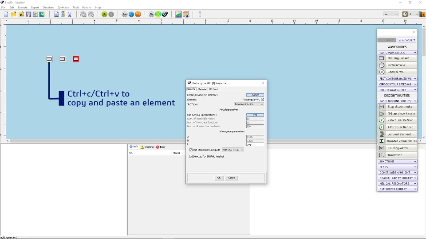Open the mm units dropdown

point(391,14)
